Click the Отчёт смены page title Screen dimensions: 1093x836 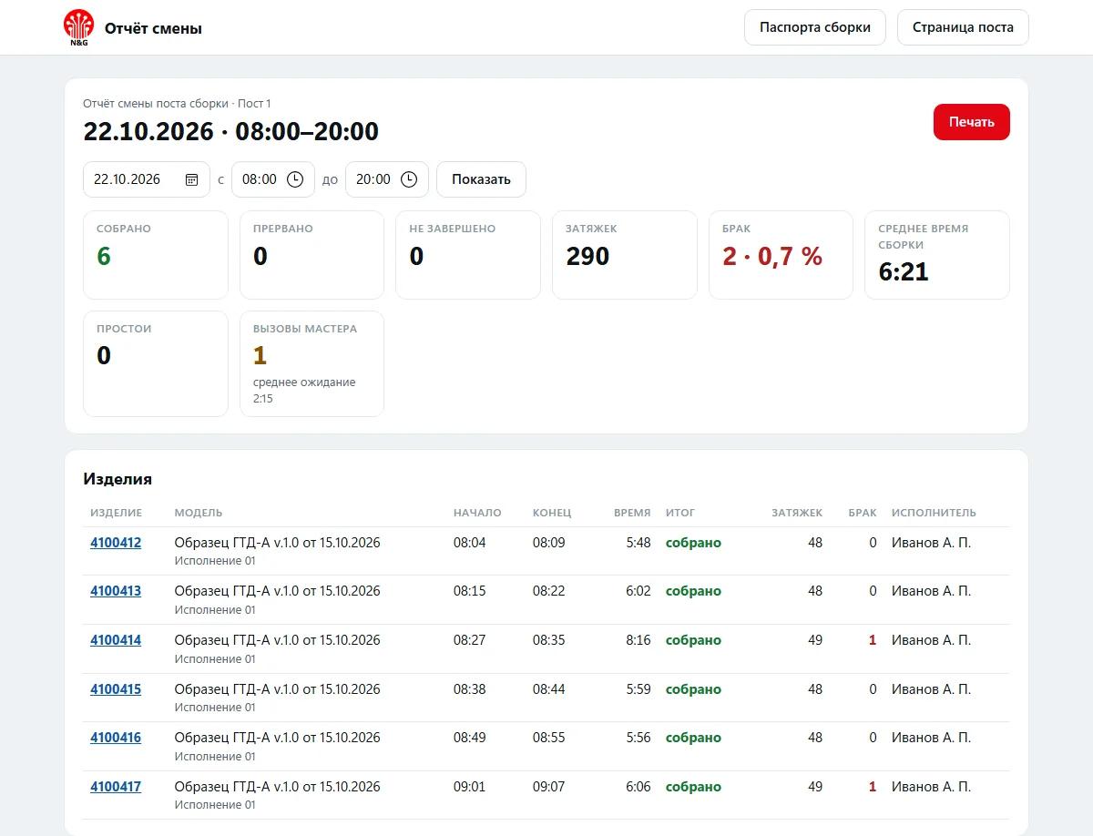[x=153, y=28]
